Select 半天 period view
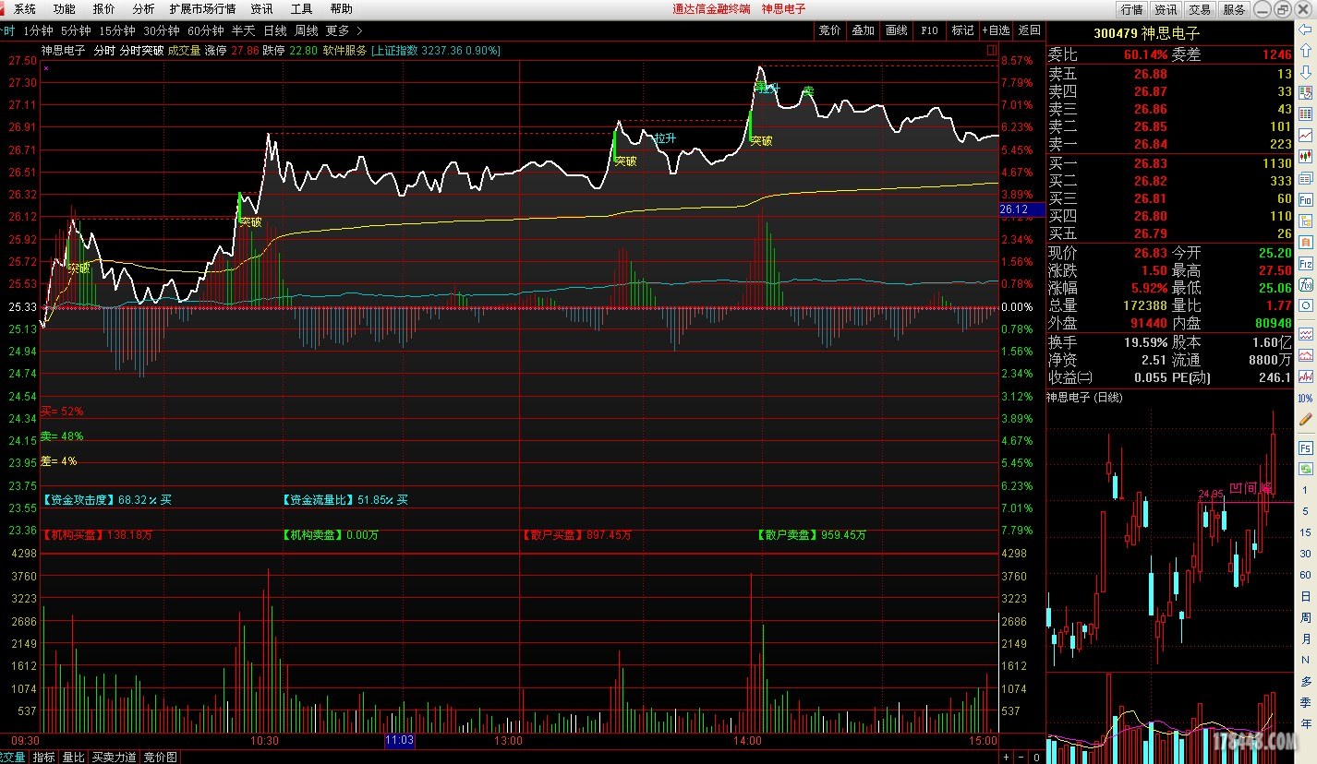 click(244, 30)
